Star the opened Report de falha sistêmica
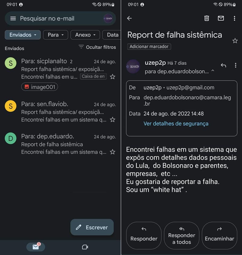242x255 pixels. (235, 41)
